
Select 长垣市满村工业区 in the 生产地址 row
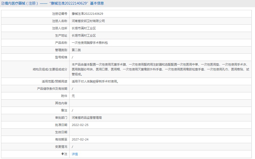point(83,35)
